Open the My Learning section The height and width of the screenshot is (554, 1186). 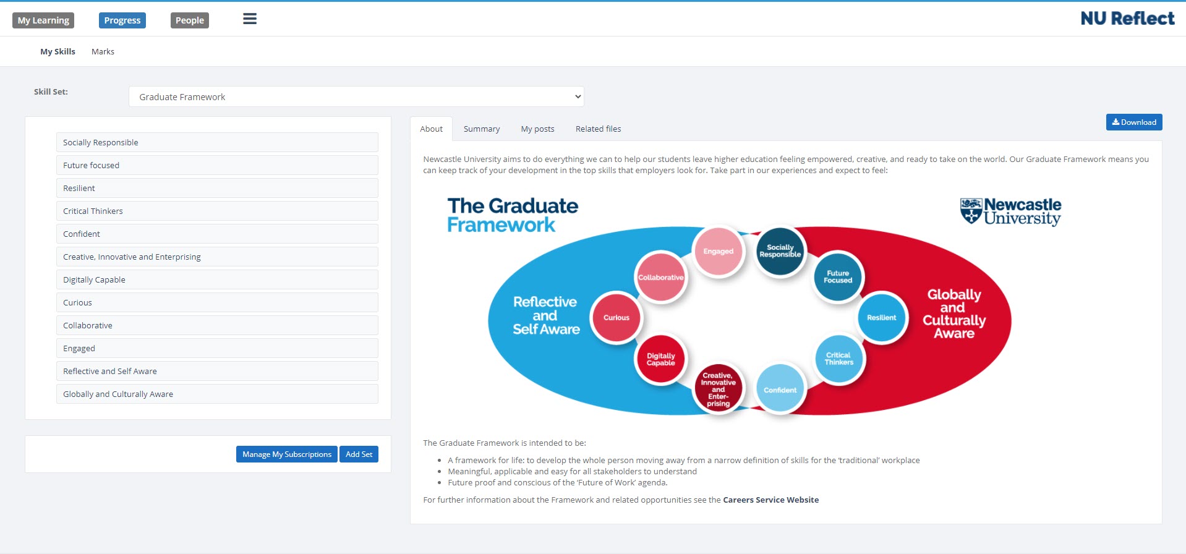coord(43,20)
